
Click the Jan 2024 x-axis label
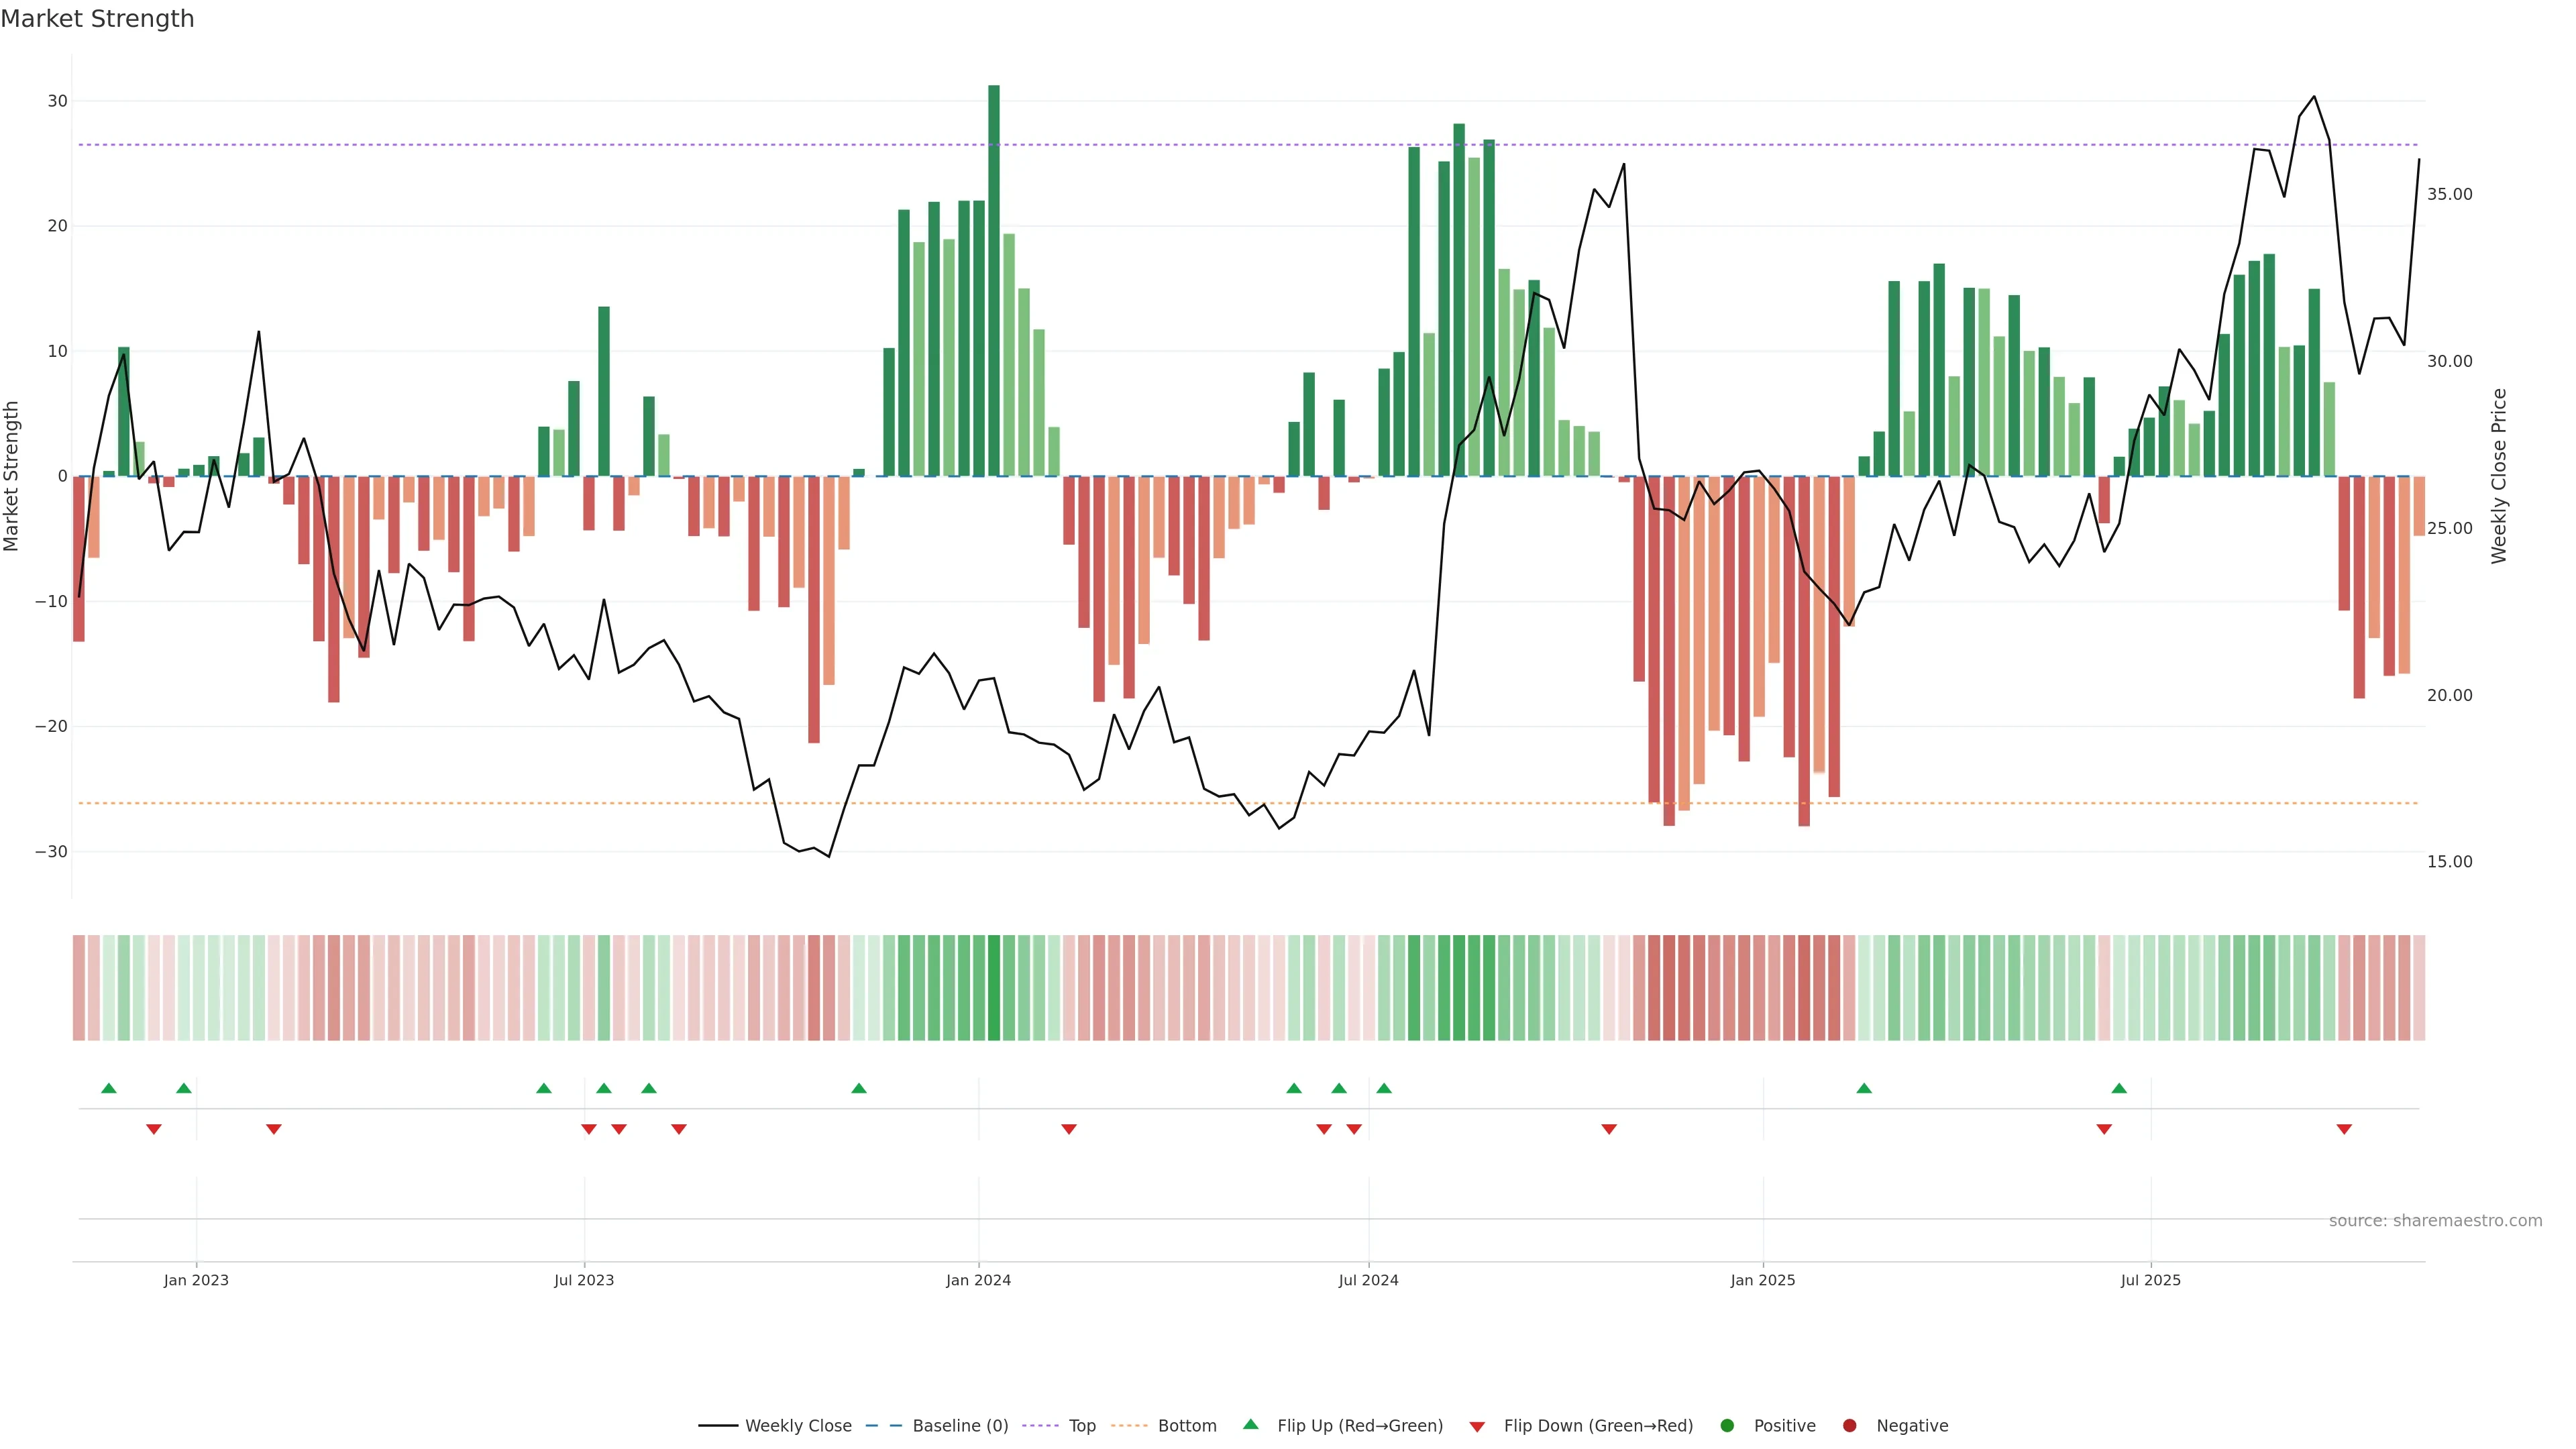978,1280
